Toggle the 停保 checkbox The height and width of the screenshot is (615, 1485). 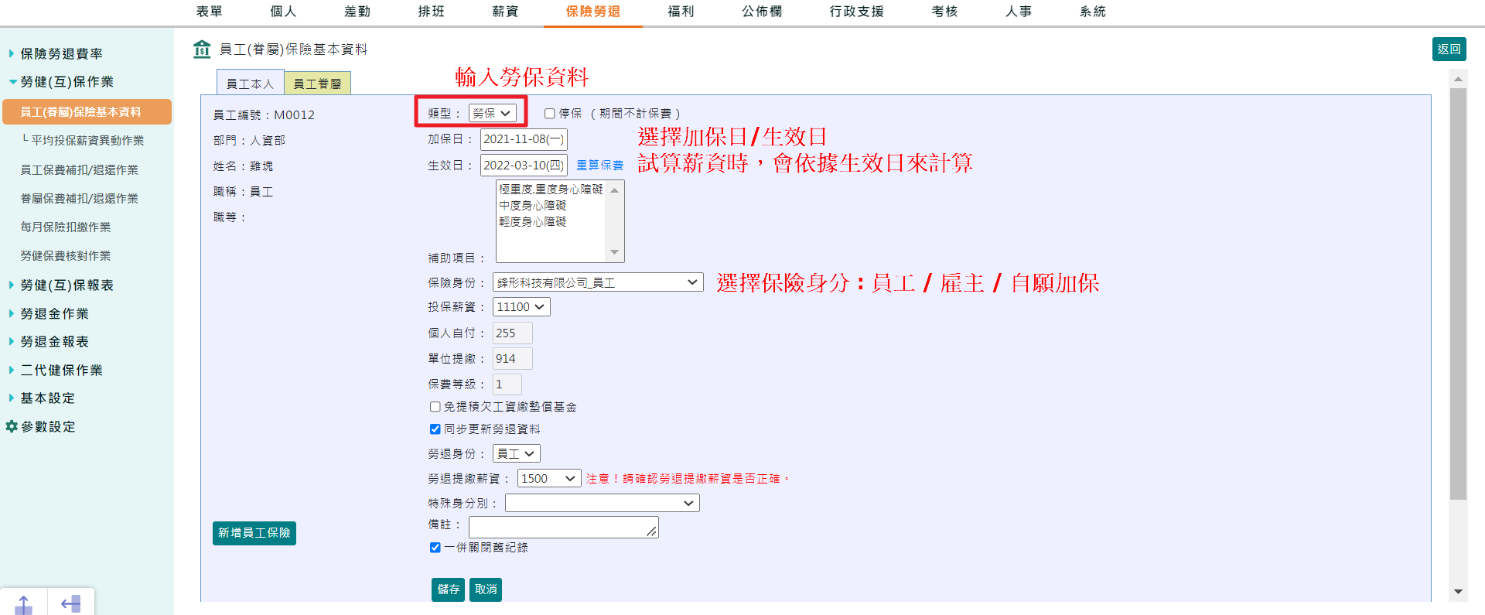tap(550, 114)
